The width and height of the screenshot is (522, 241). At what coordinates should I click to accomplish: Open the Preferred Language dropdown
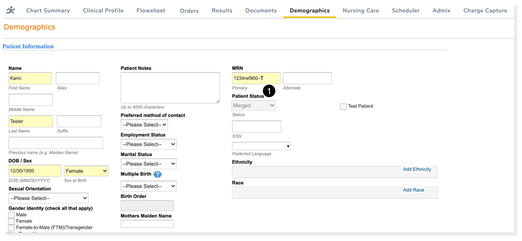(261, 146)
